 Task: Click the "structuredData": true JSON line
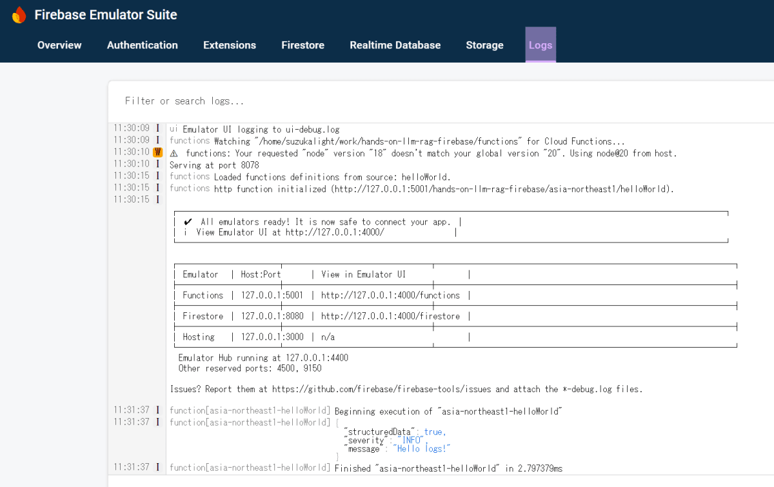tap(395, 432)
